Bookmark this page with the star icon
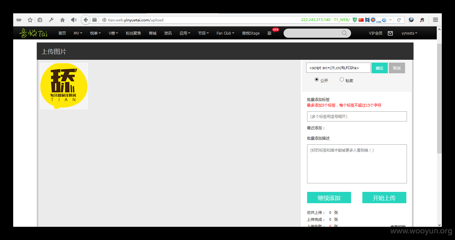This screenshot has height=240, width=455. coord(30,20)
